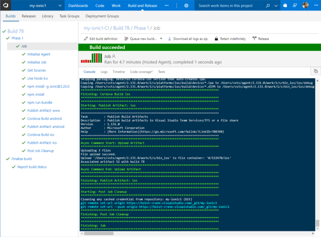Switch to the Code coverage tab

point(141,72)
